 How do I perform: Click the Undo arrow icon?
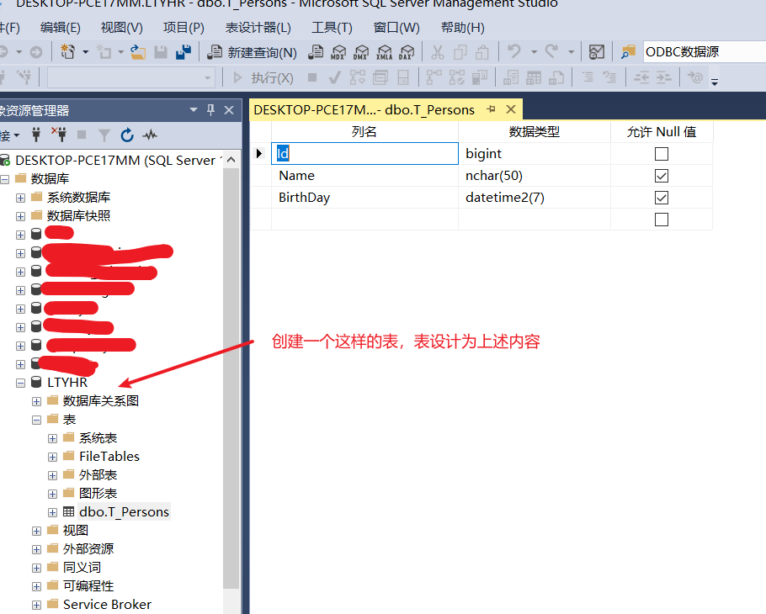coord(514,51)
